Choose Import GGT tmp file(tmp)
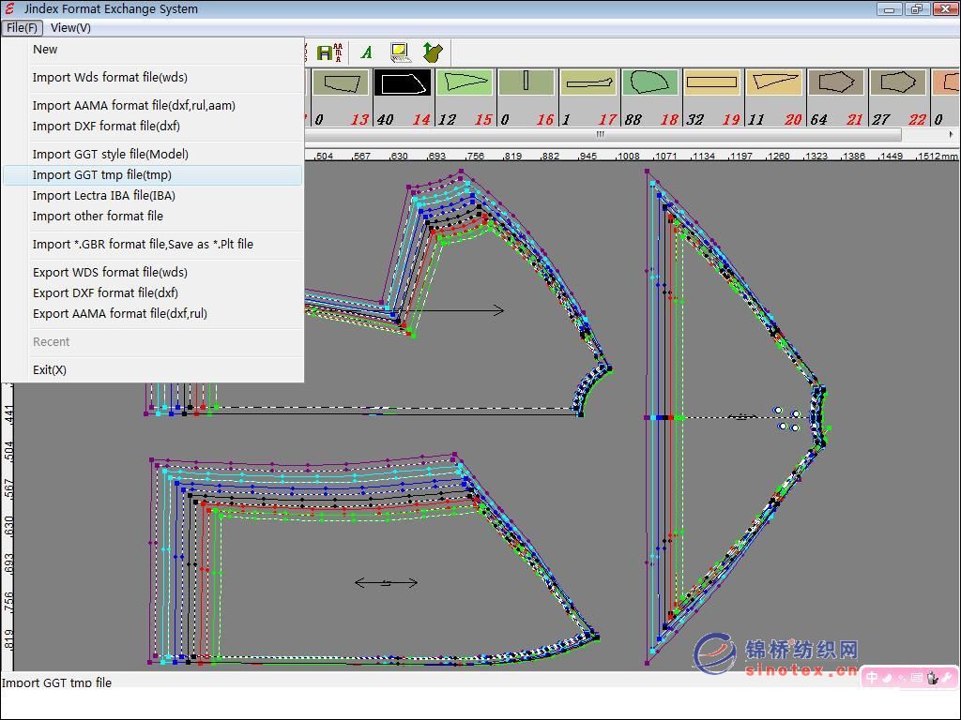The image size is (961, 720). click(x=102, y=175)
